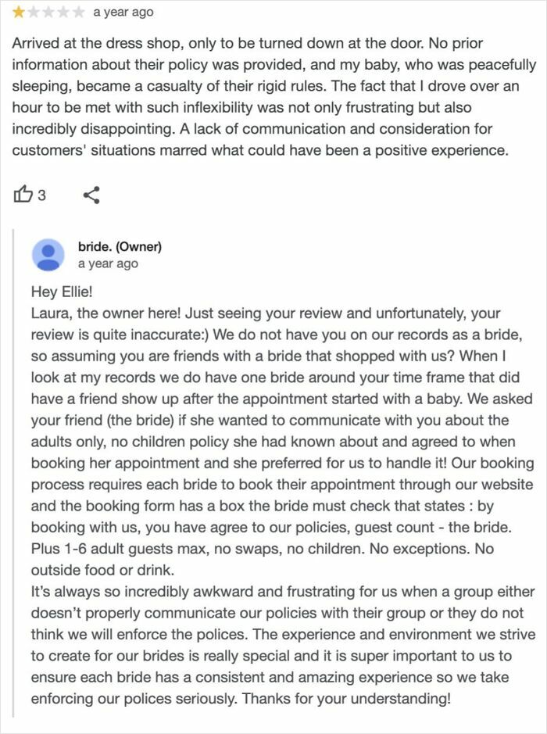Toggle the helpful thumbs-up on this review
Screen dimensions: 547x734
tap(21, 195)
